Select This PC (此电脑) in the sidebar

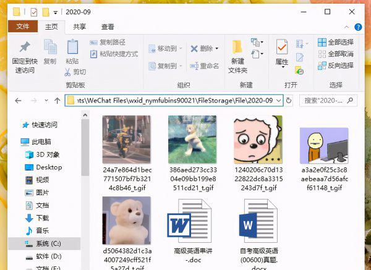(x=36, y=141)
